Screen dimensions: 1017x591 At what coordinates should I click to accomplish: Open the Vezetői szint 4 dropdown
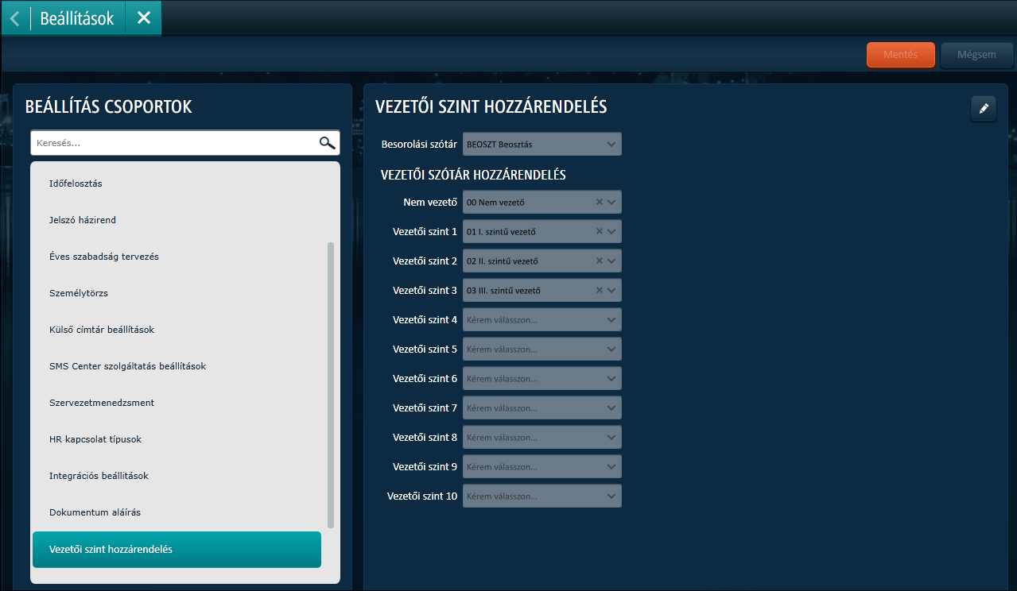point(542,319)
